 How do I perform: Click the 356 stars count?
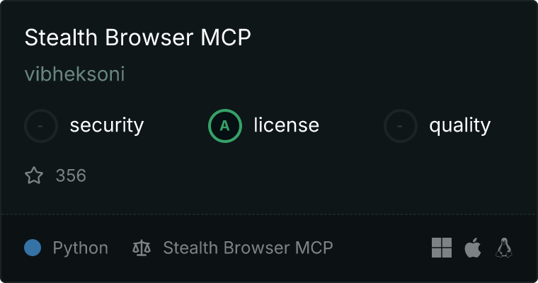(x=71, y=175)
